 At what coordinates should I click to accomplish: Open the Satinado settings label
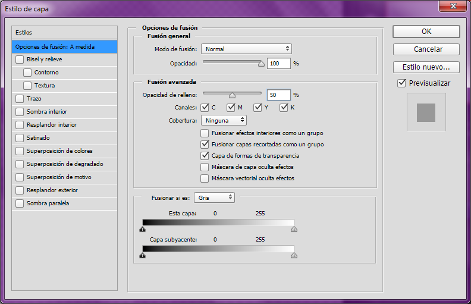coord(38,138)
